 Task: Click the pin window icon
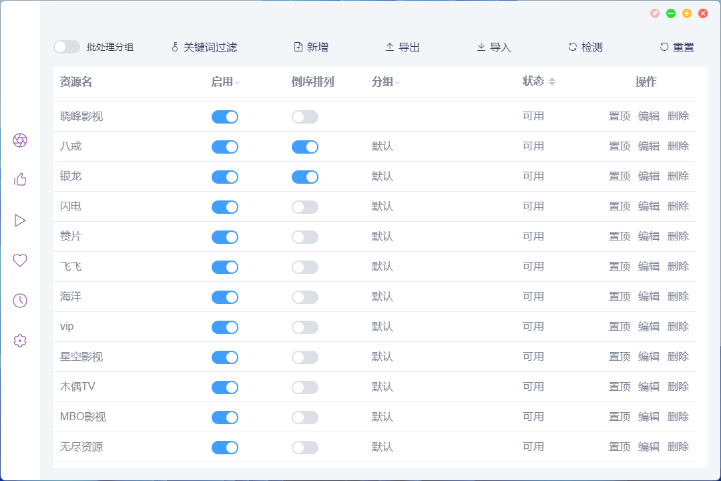coord(655,13)
